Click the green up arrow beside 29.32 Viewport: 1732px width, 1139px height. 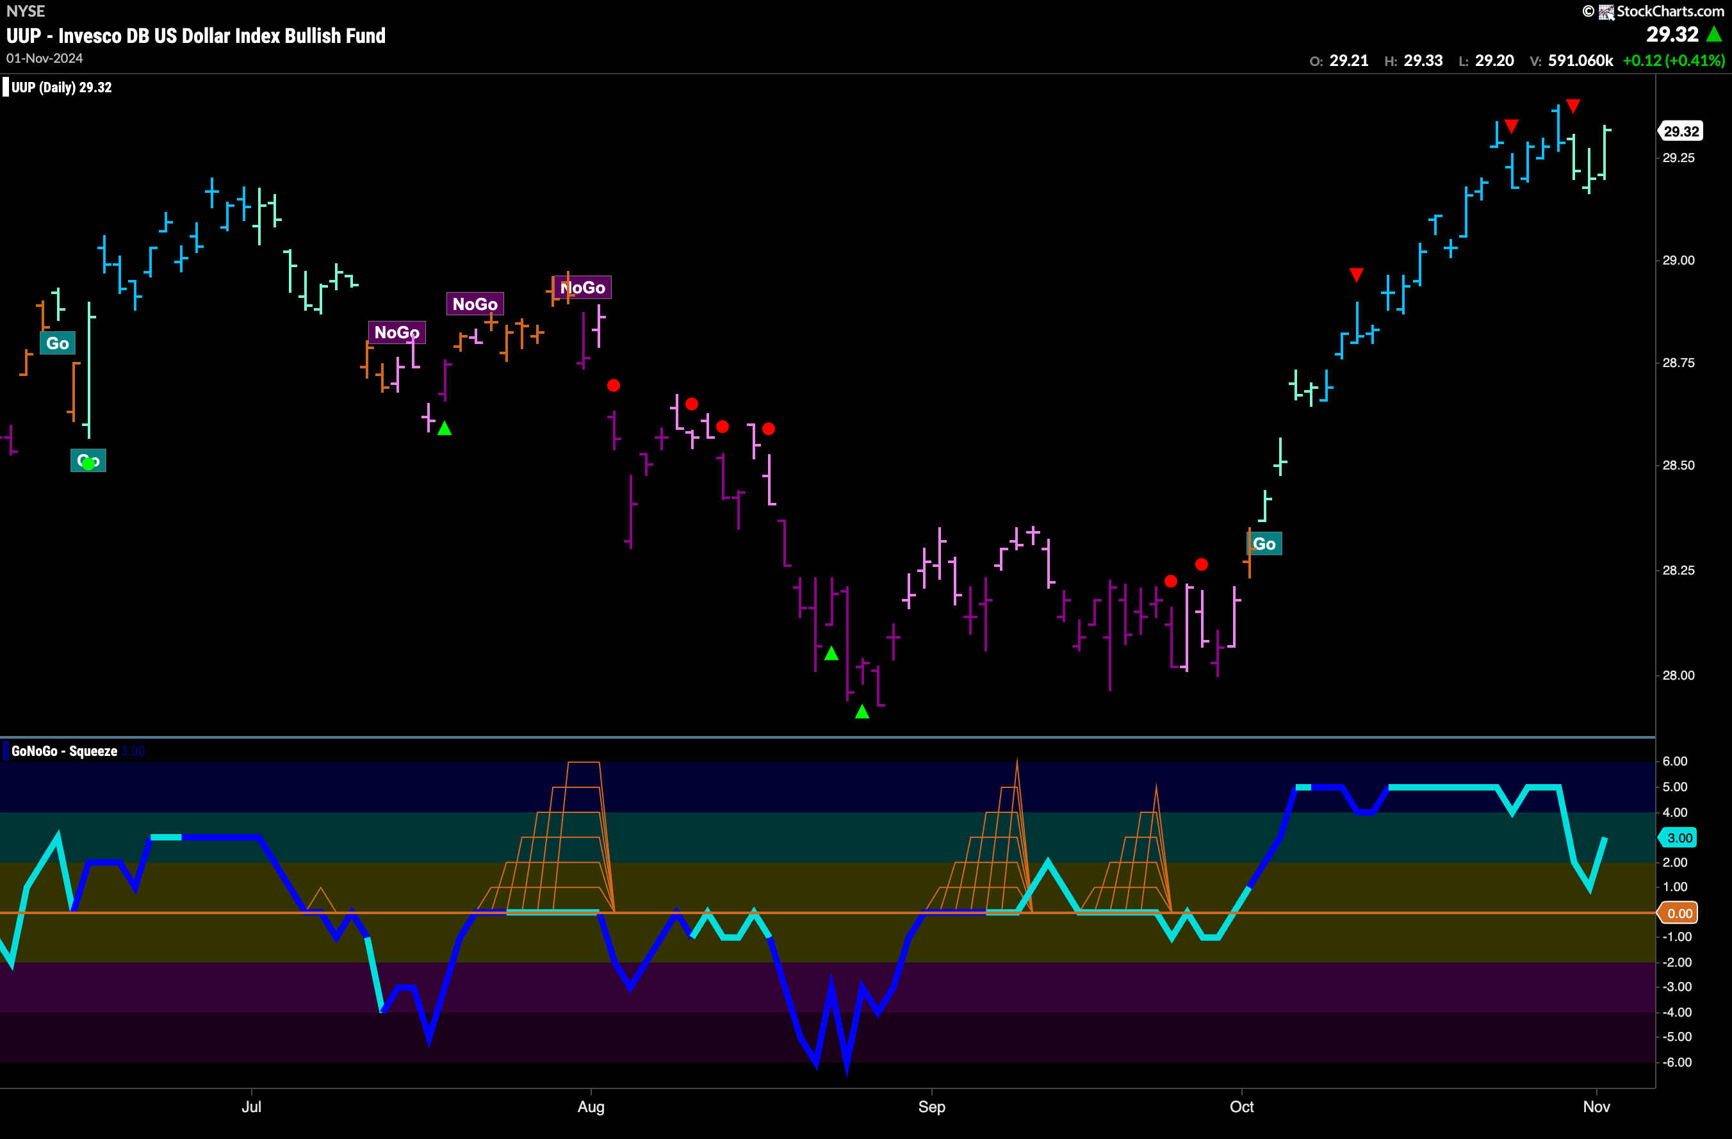[1715, 34]
